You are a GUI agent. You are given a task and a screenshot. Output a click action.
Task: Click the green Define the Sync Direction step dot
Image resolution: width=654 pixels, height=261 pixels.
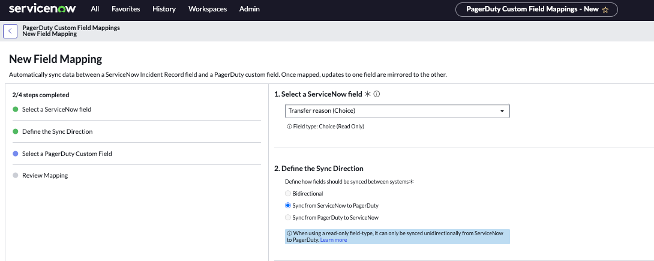point(15,131)
